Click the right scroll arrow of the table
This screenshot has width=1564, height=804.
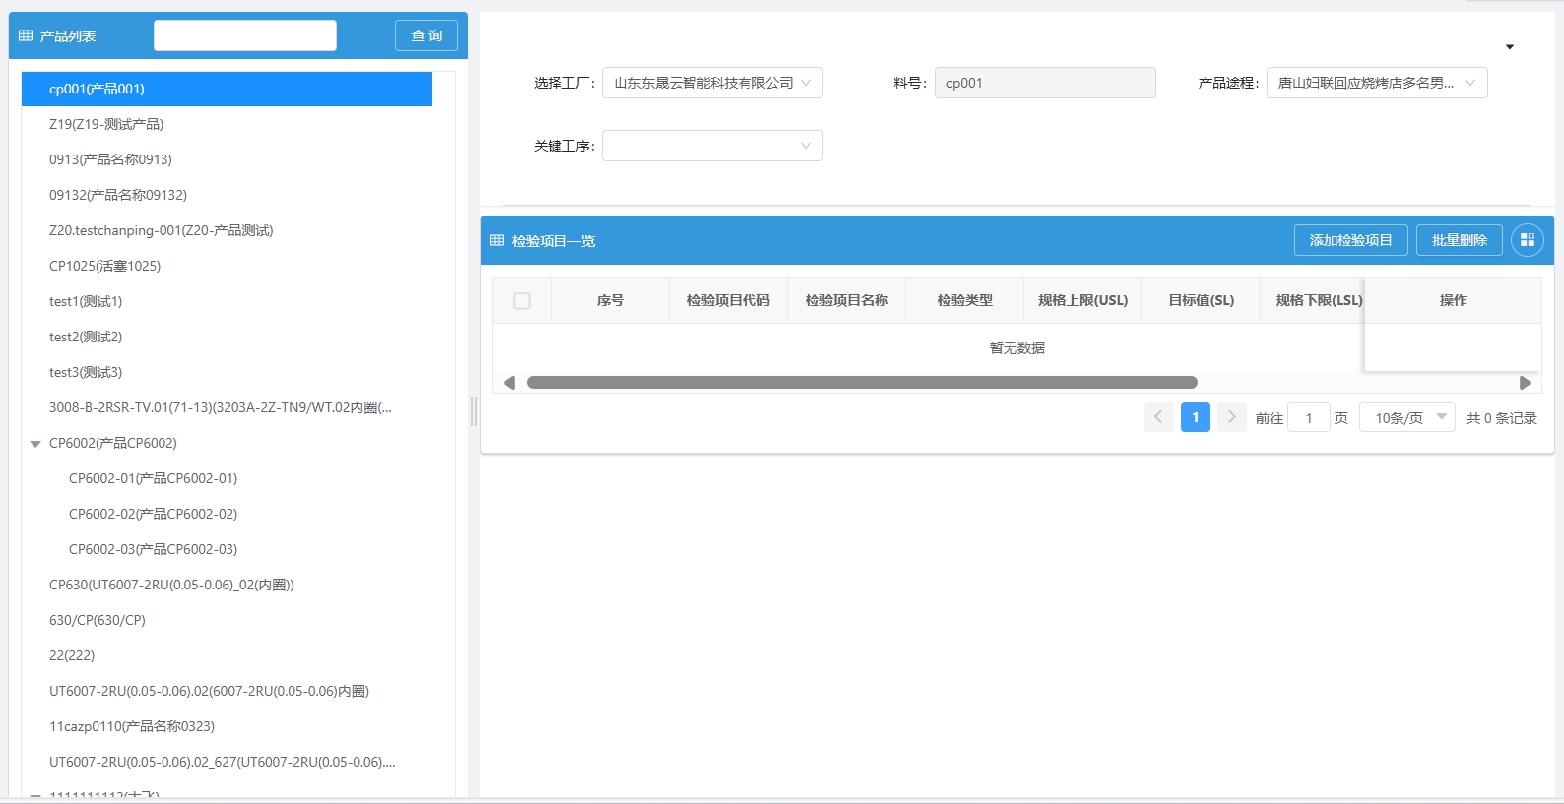(1525, 383)
